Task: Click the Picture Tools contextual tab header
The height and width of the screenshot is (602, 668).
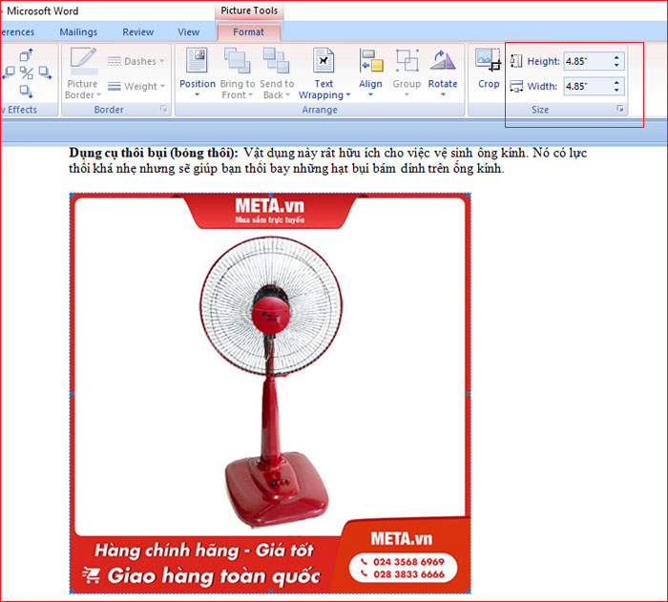Action: [x=249, y=10]
